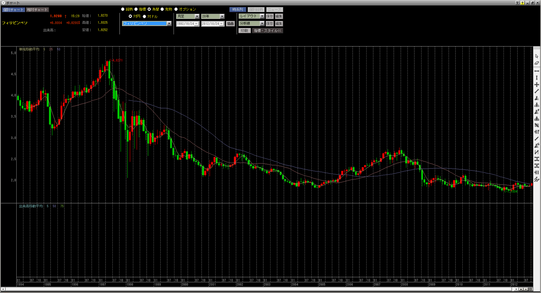
Task: Select the 4-point line tool
Action: (537, 166)
